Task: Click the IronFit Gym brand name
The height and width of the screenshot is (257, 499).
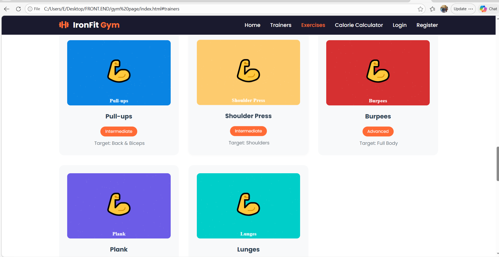Action: pyautogui.click(x=96, y=25)
